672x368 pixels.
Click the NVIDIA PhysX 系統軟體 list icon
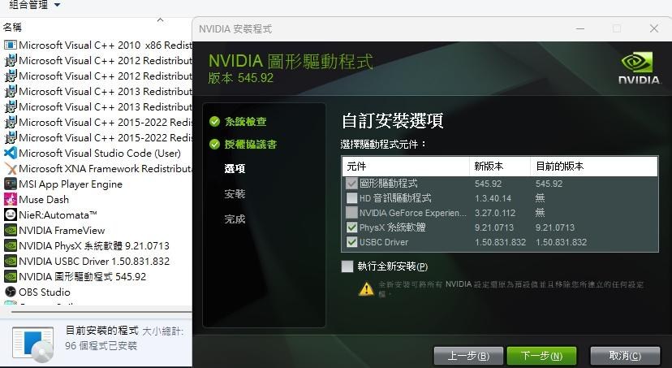(11, 246)
